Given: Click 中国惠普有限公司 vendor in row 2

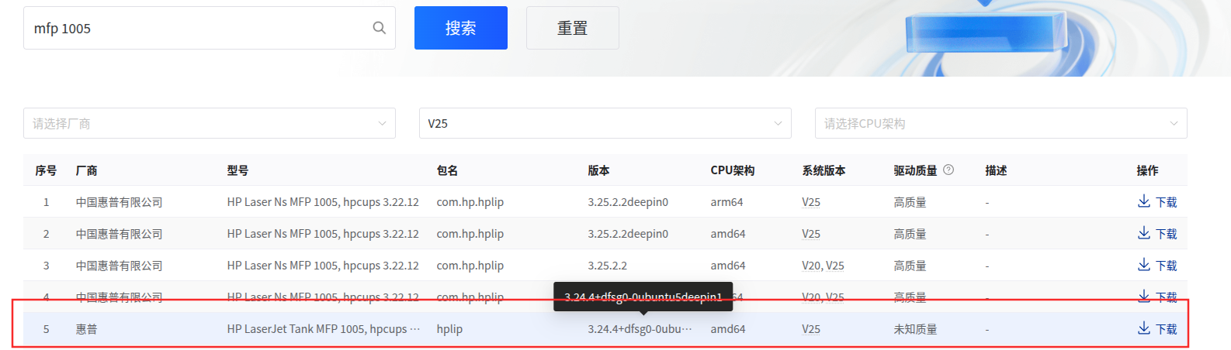Looking at the screenshot, I should tap(119, 234).
